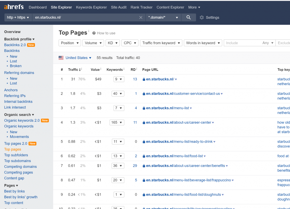290x209 pixels.
Task: Open Competing domains in the sidebar
Action: coord(20,167)
